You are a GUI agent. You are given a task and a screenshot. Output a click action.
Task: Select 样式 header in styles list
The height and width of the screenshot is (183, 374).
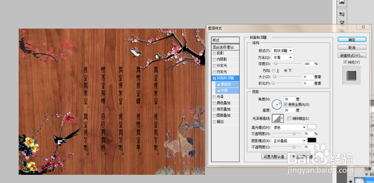point(226,40)
